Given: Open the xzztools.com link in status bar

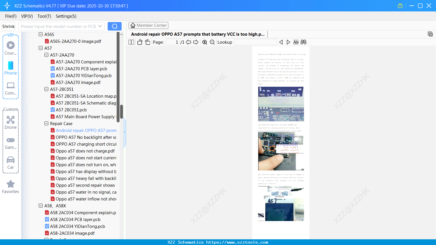Looking at the screenshot, I should (x=237, y=242).
